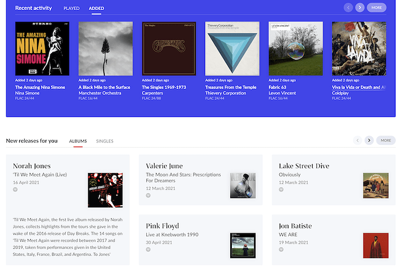
Task: Click the round icon in Lake Street Dive card
Action: coord(281,189)
